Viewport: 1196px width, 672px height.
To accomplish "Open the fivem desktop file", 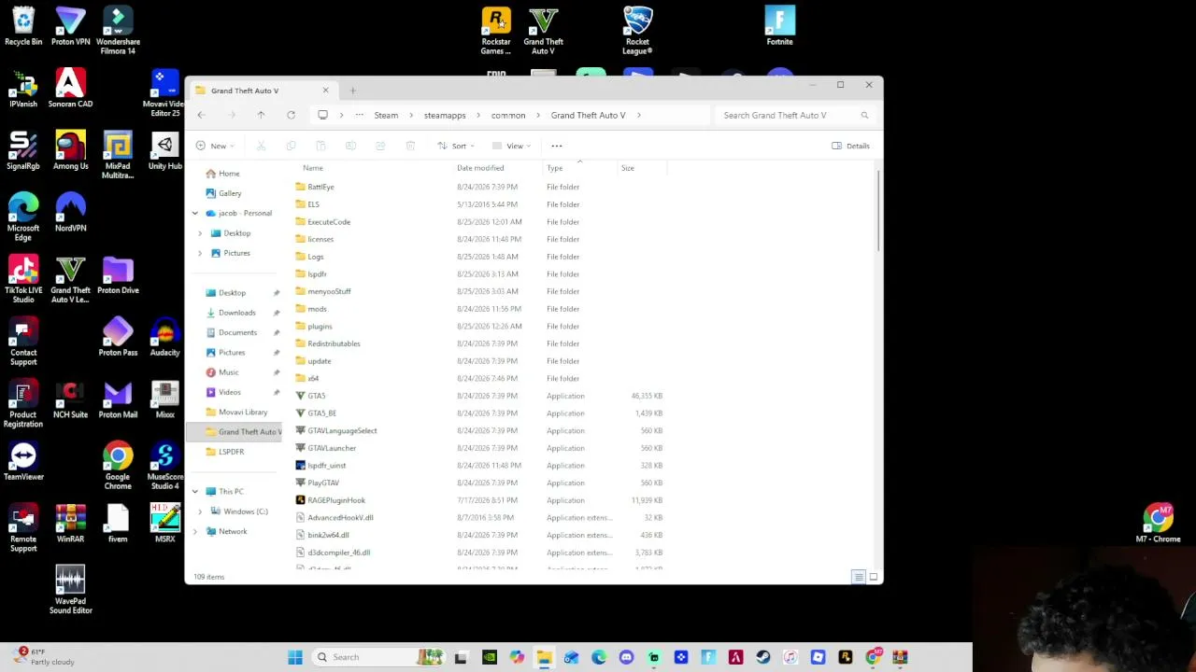I will point(118,524).
